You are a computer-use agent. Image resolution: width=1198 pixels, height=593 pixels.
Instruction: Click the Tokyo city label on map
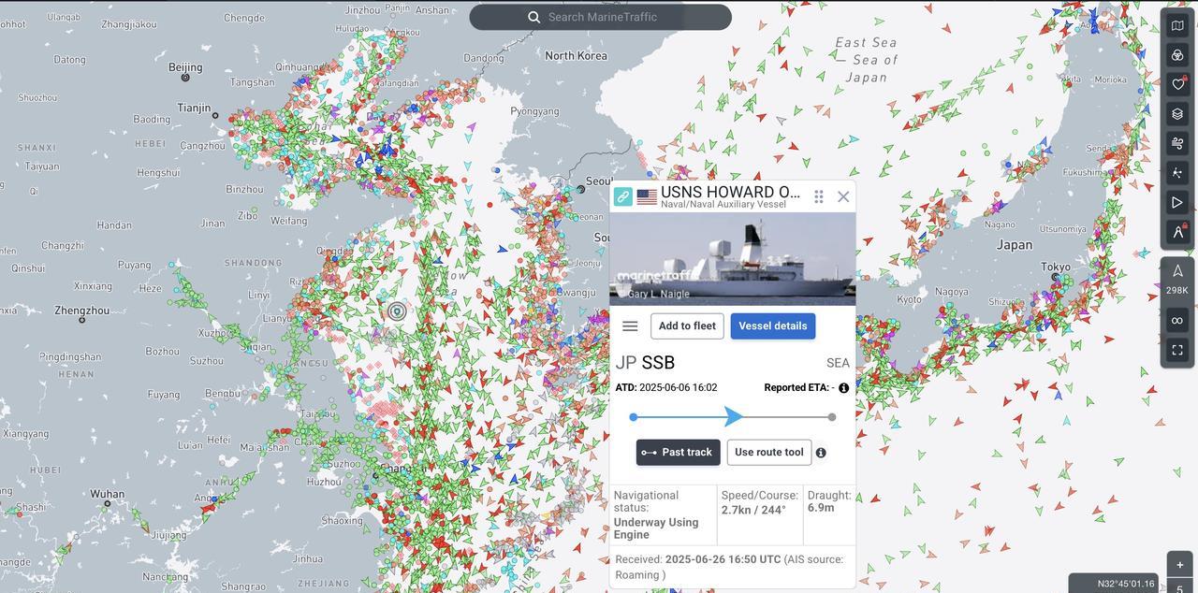[1055, 268]
